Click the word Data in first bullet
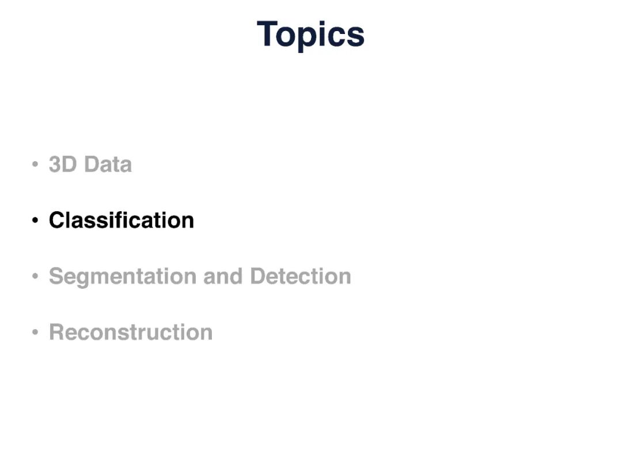Image resolution: width=622 pixels, height=466 pixels. pos(108,165)
